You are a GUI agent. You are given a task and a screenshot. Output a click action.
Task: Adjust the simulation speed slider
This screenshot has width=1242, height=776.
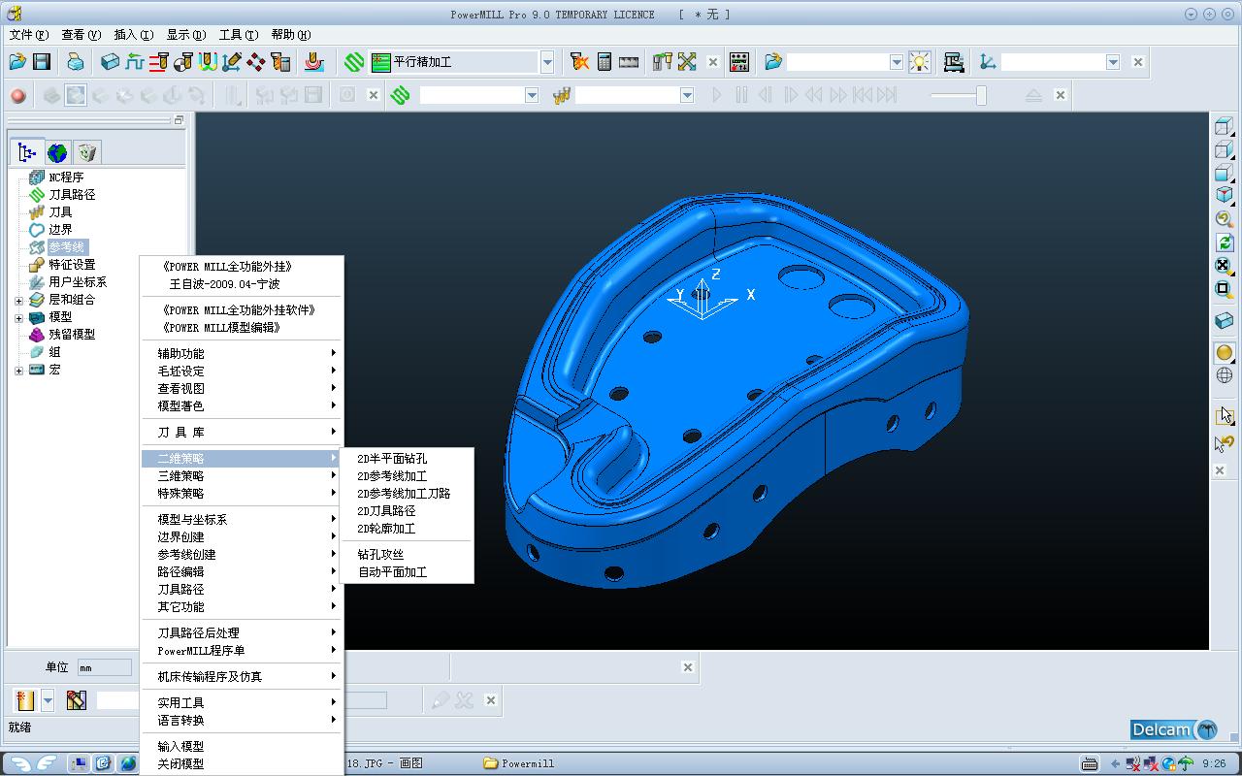981,95
